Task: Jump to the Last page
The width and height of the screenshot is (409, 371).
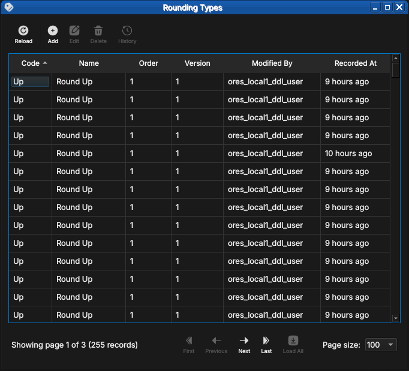Action: click(266, 345)
